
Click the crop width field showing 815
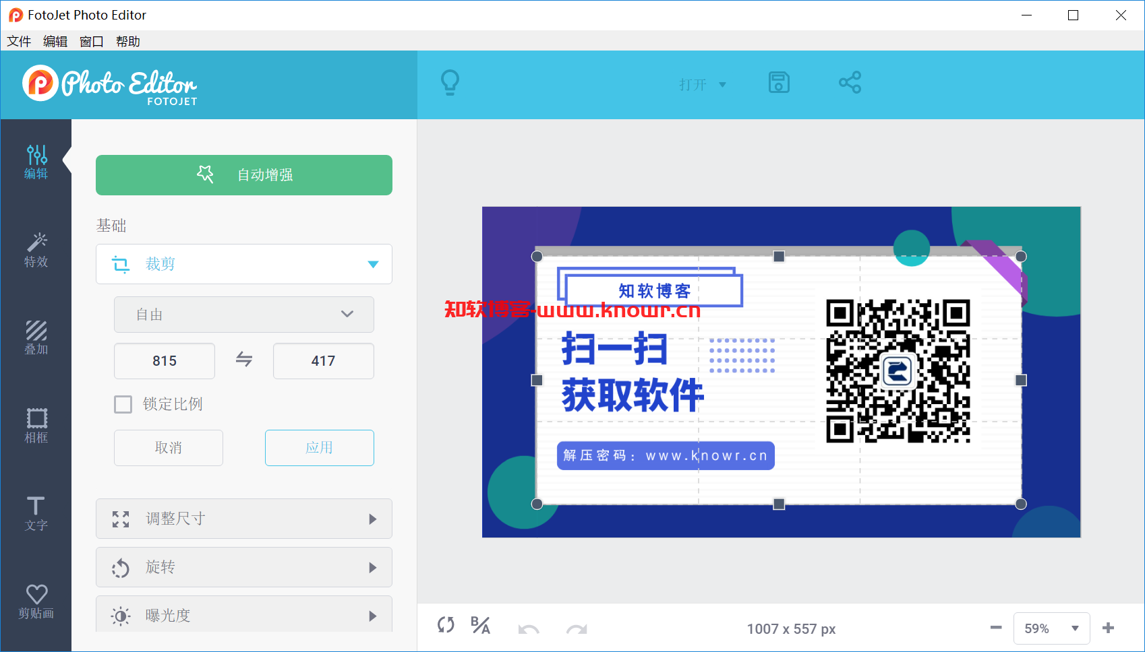click(165, 361)
